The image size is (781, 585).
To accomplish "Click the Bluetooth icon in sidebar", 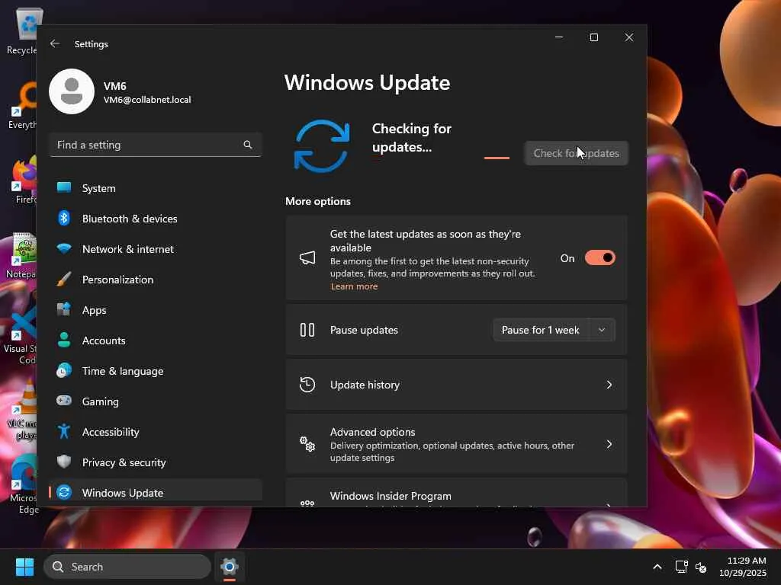I will [x=64, y=218].
